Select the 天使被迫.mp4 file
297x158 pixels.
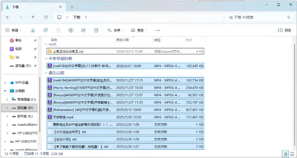click(125, 117)
